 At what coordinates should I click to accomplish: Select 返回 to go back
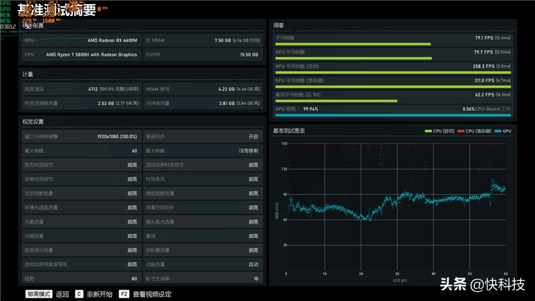click(x=62, y=294)
